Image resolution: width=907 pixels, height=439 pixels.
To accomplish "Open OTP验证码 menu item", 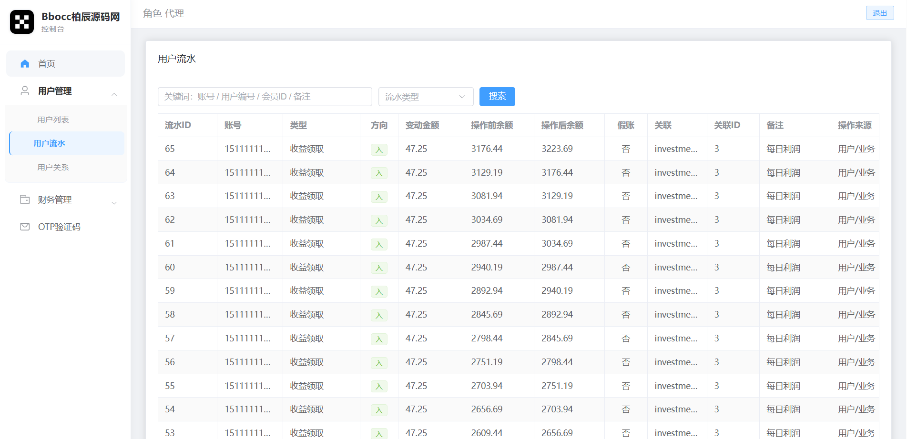I will 65,227.
